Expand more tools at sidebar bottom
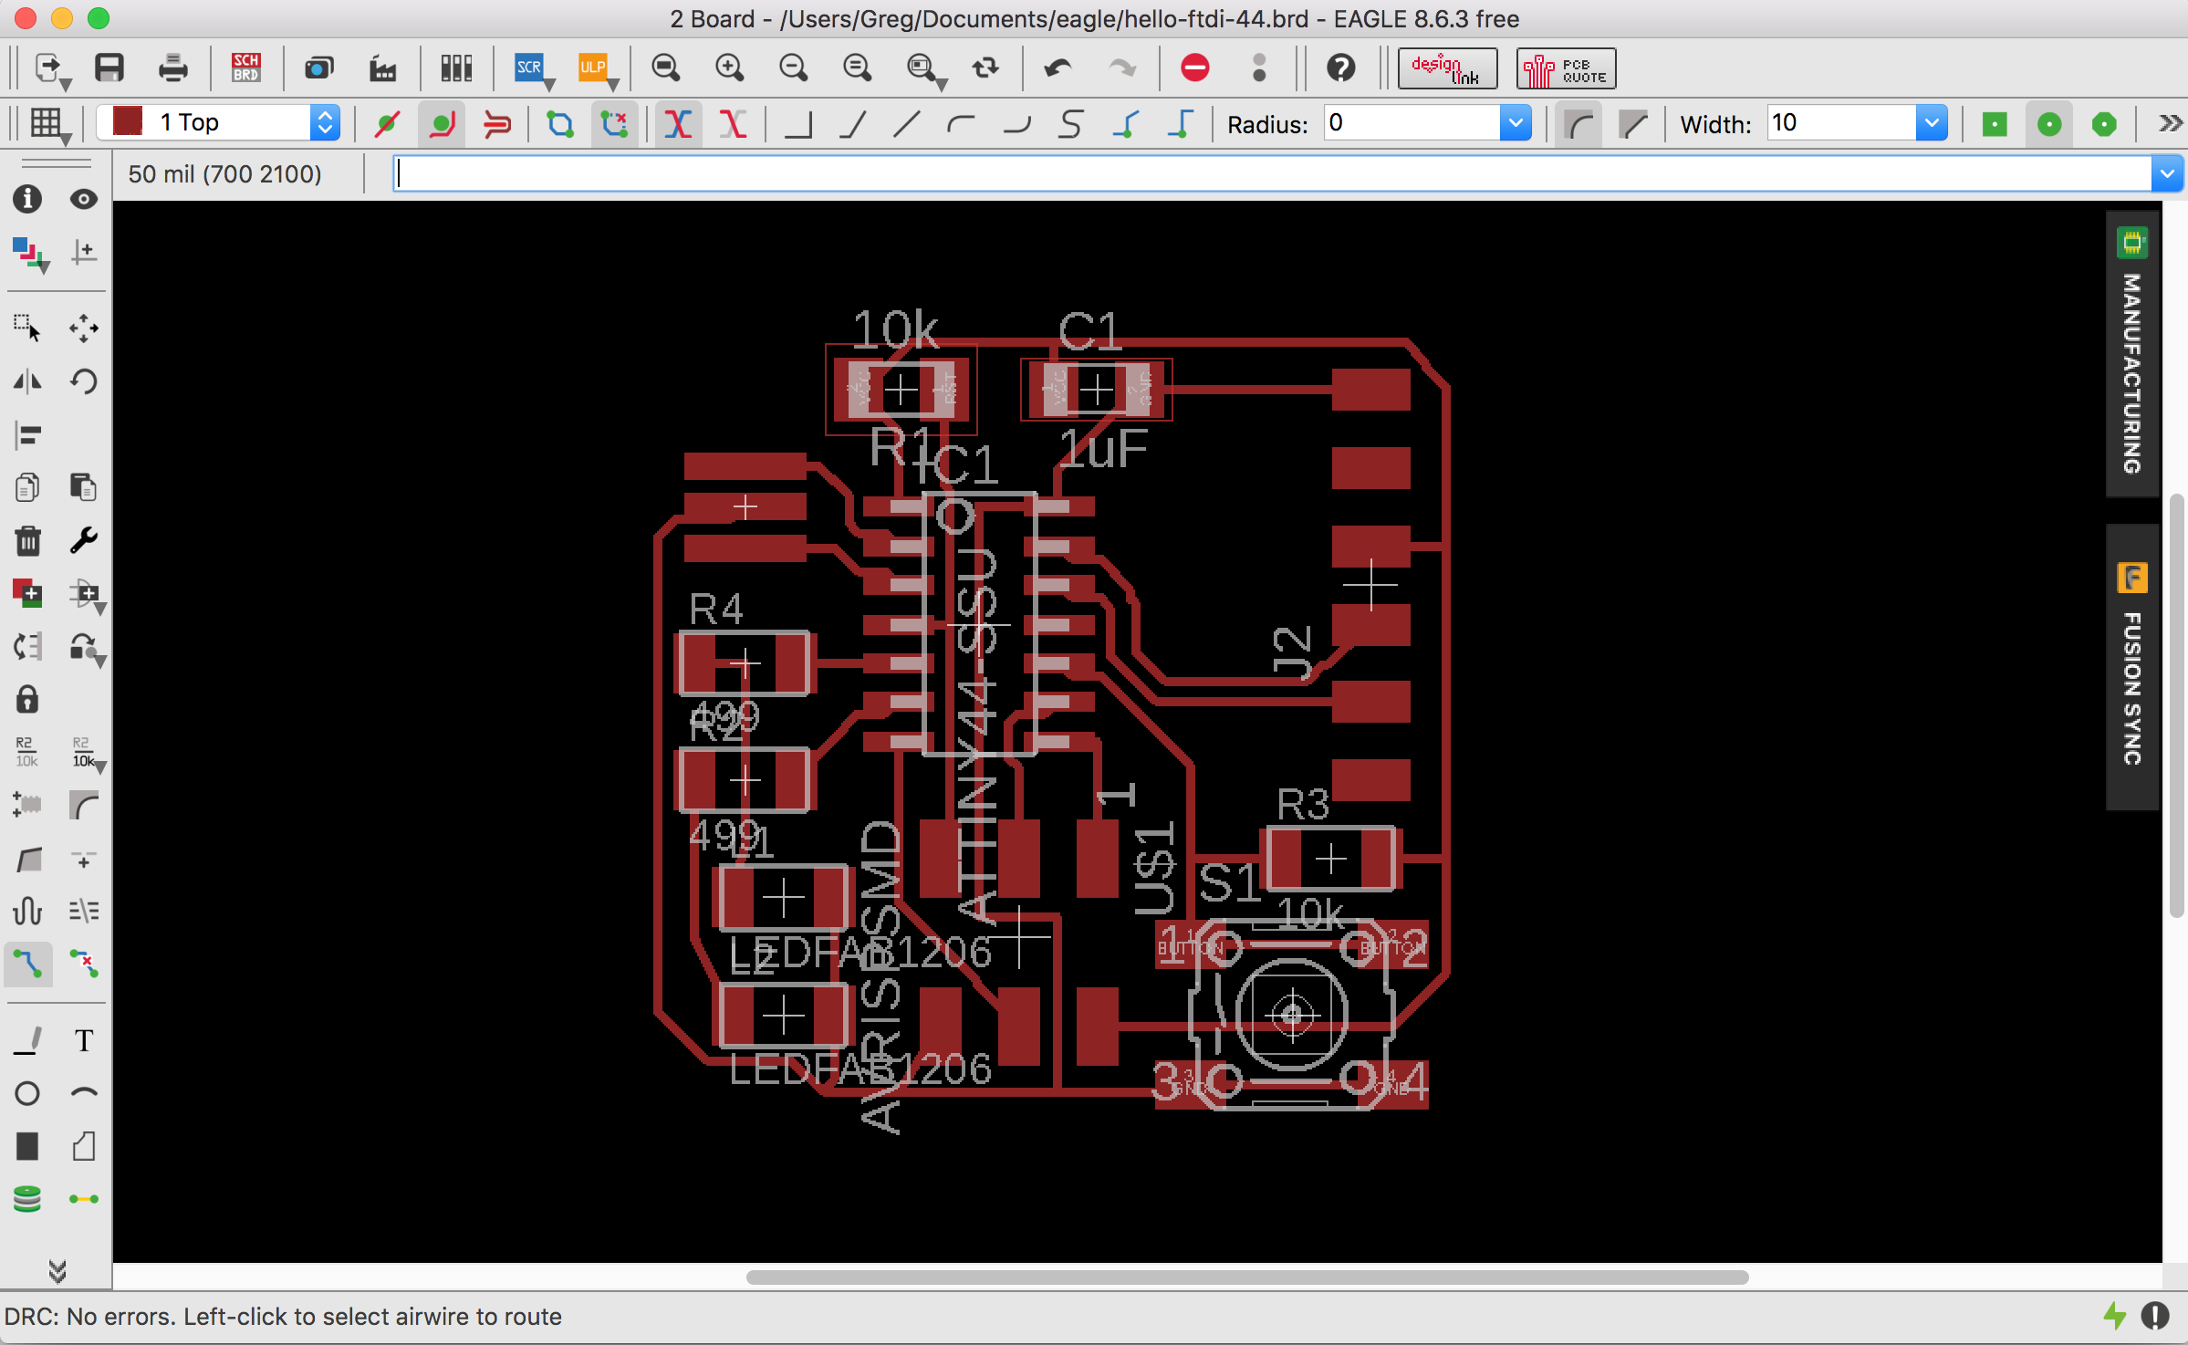This screenshot has width=2188, height=1345. coord(57,1270)
